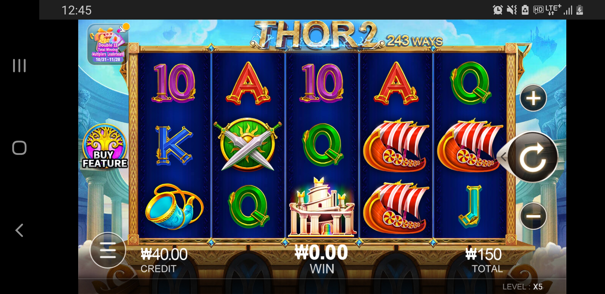
Task: Tap the Android recent apps icon
Action: coord(19,66)
